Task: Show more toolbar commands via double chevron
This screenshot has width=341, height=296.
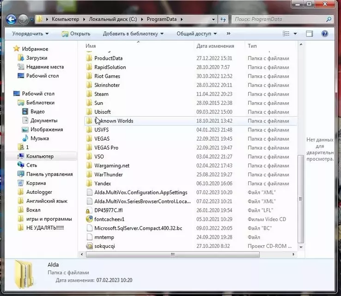Action: pyautogui.click(x=228, y=33)
